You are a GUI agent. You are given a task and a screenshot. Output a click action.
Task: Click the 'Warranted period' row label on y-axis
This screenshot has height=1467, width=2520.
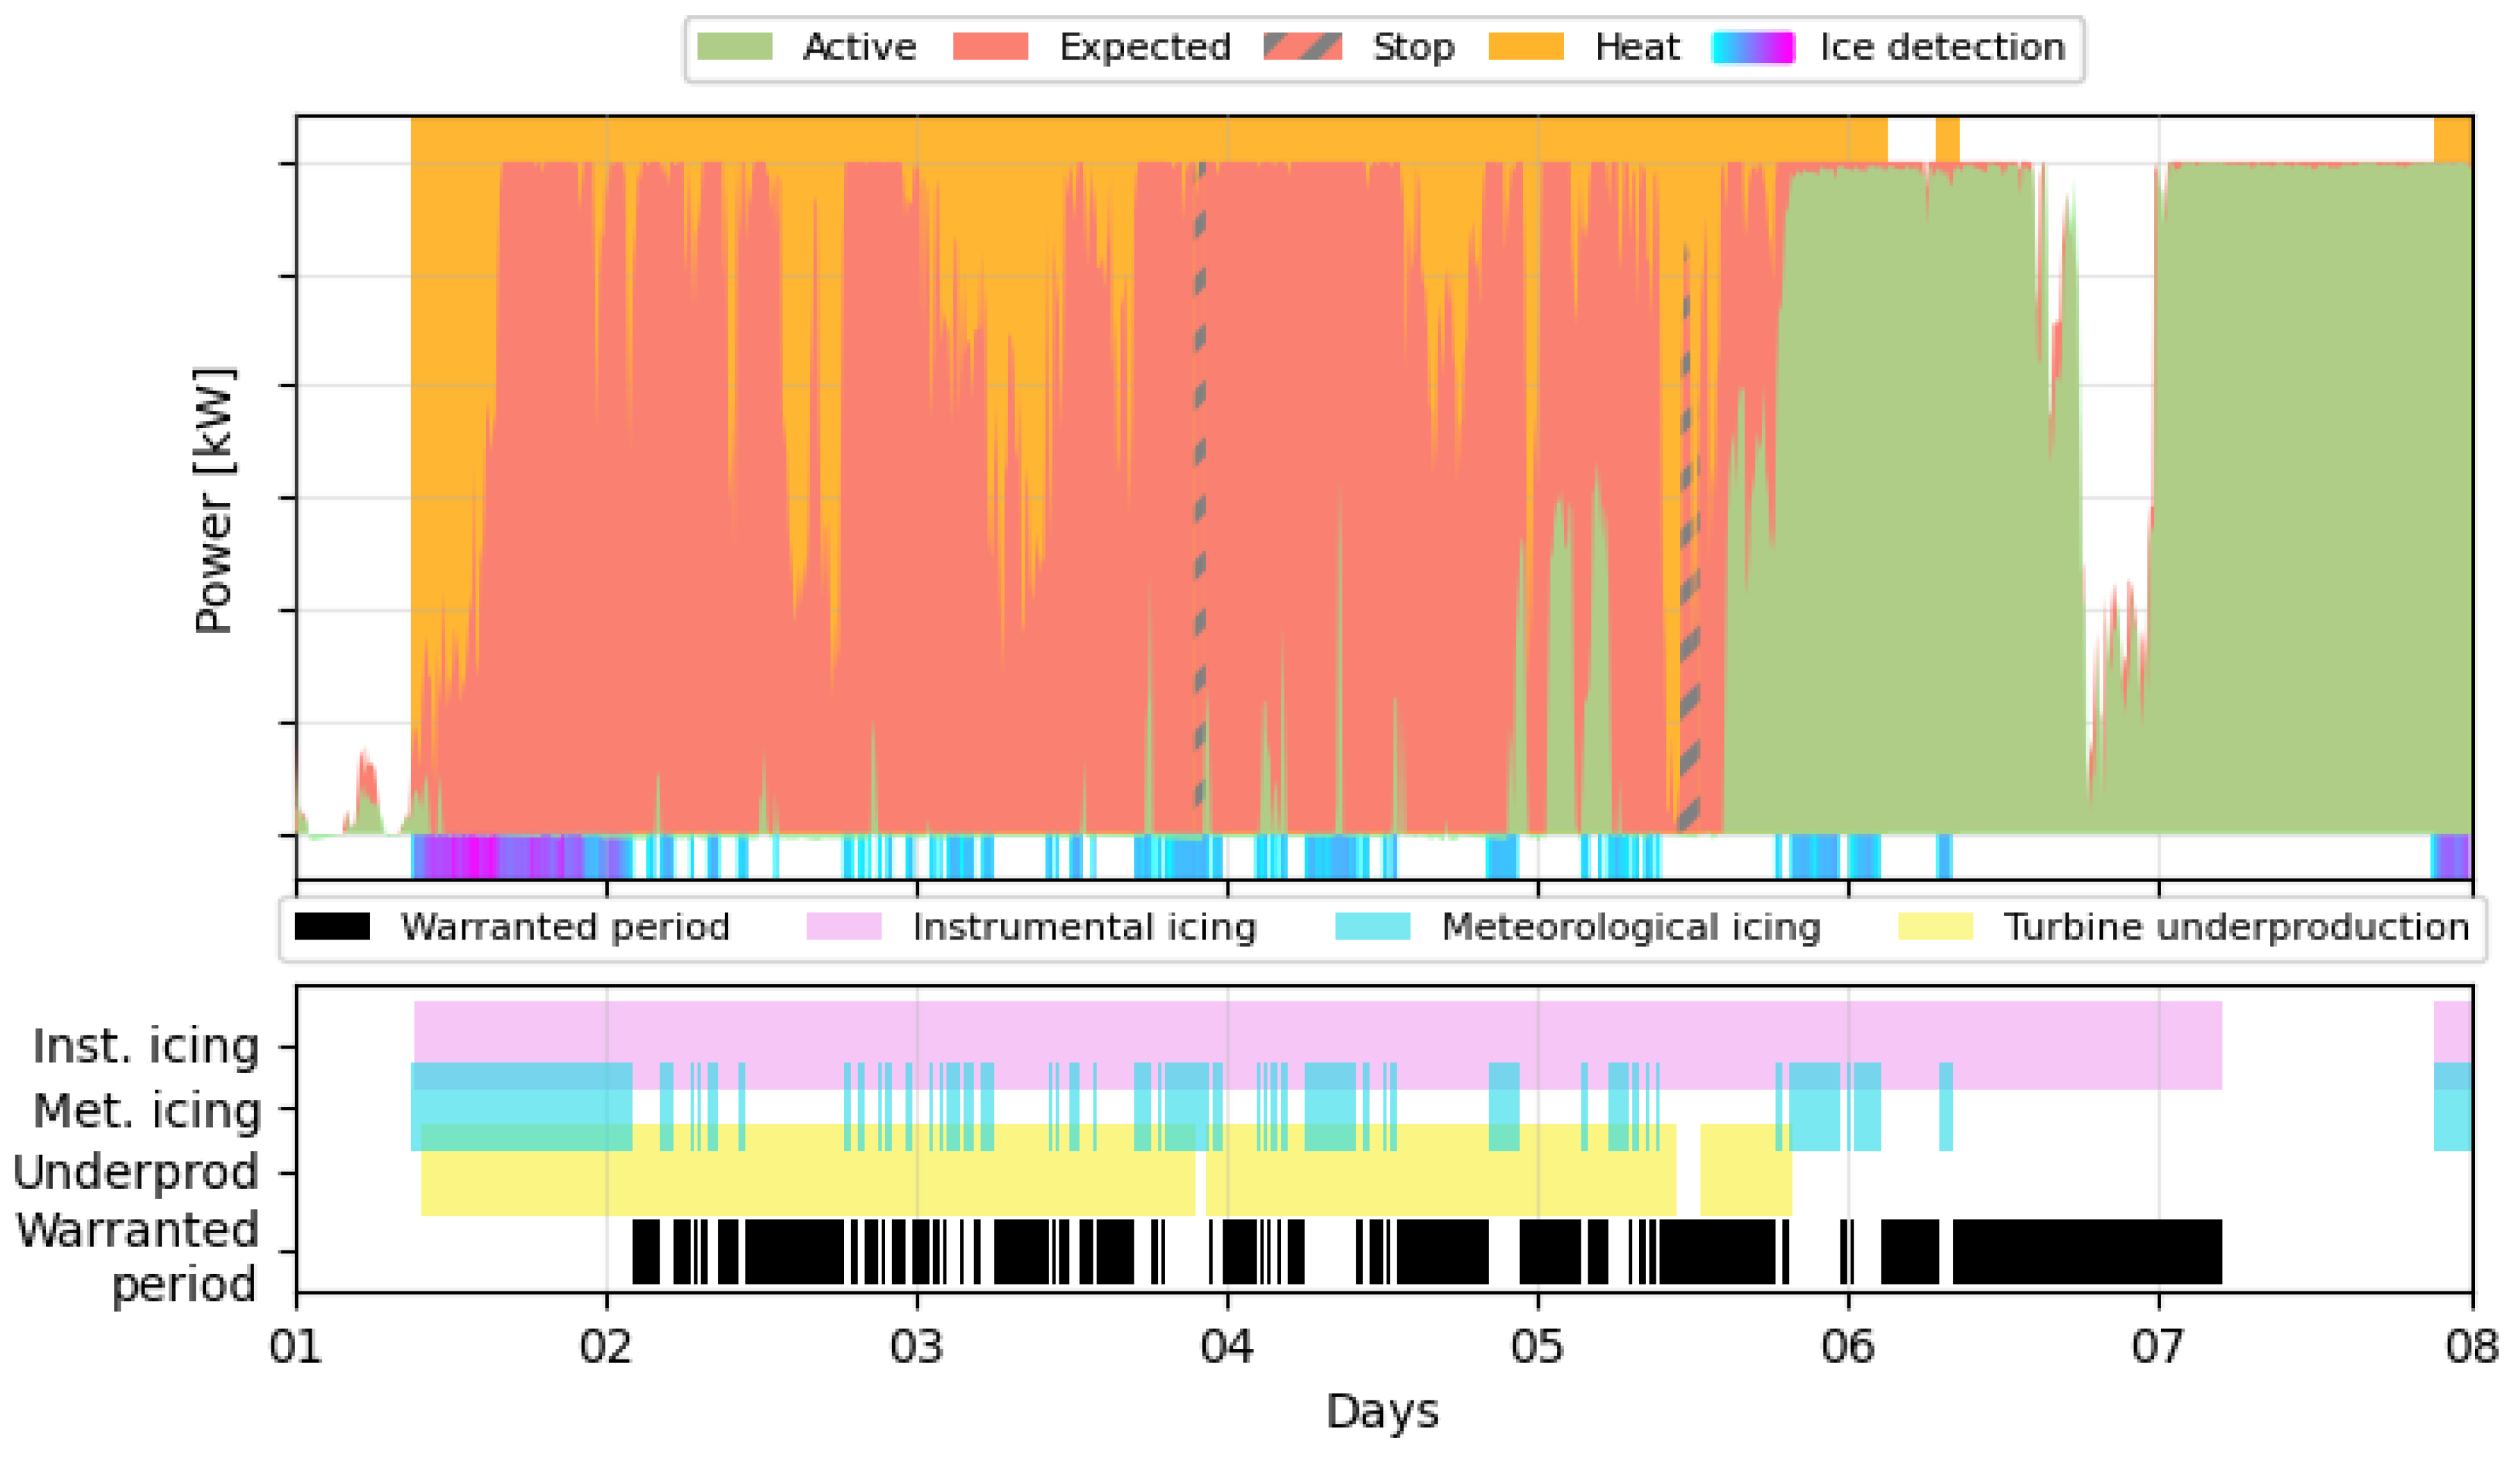(137, 1257)
